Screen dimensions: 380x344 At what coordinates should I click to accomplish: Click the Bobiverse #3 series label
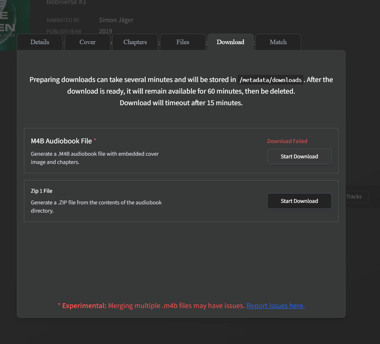(66, 3)
